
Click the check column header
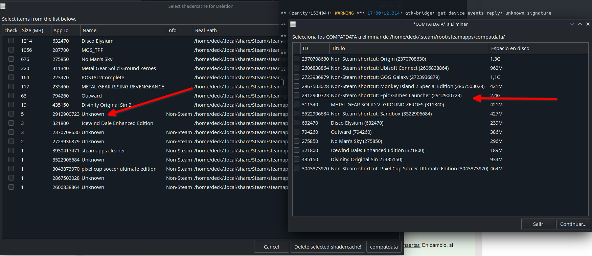click(x=11, y=30)
